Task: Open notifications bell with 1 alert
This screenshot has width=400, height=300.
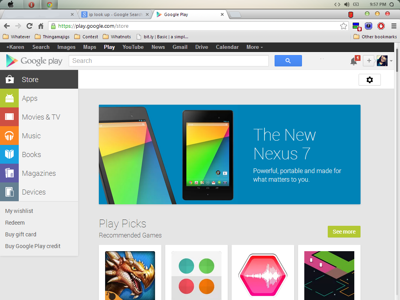Action: tap(354, 61)
